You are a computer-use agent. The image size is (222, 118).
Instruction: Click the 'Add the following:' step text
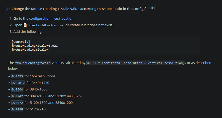pyautogui.click(x=28, y=31)
